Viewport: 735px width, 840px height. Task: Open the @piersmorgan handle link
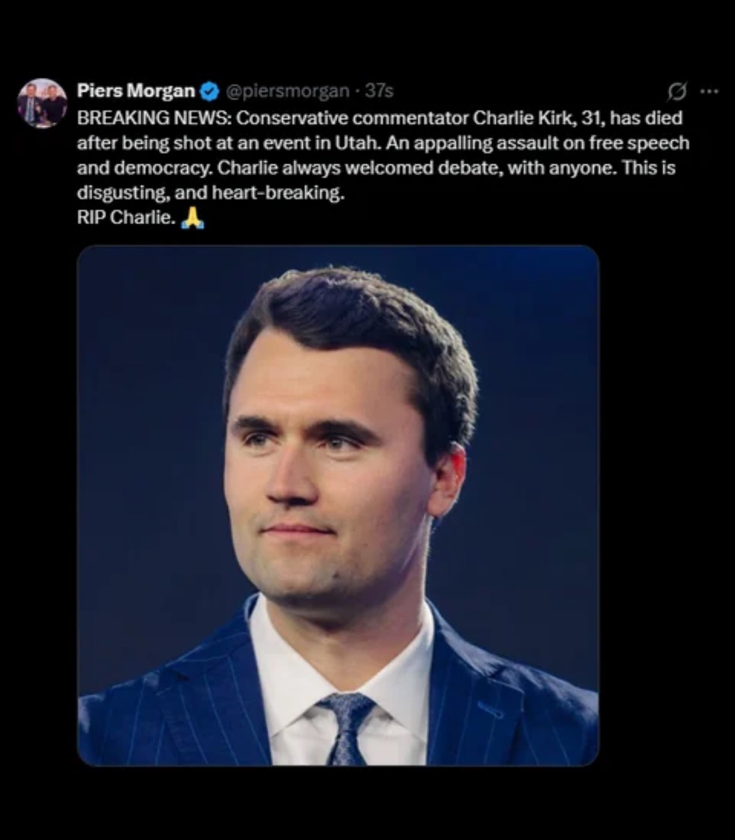286,92
